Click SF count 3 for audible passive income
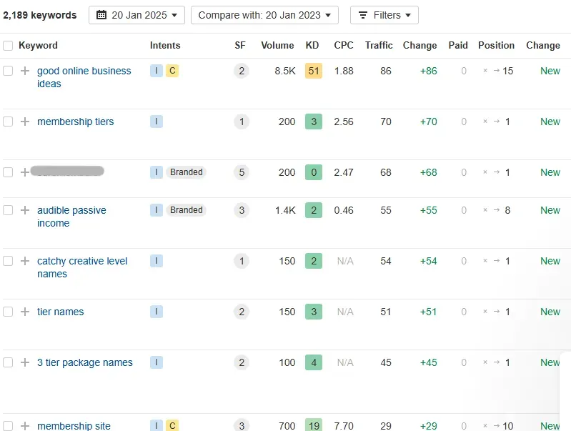Viewport: 571px width, 431px height. 242,210
